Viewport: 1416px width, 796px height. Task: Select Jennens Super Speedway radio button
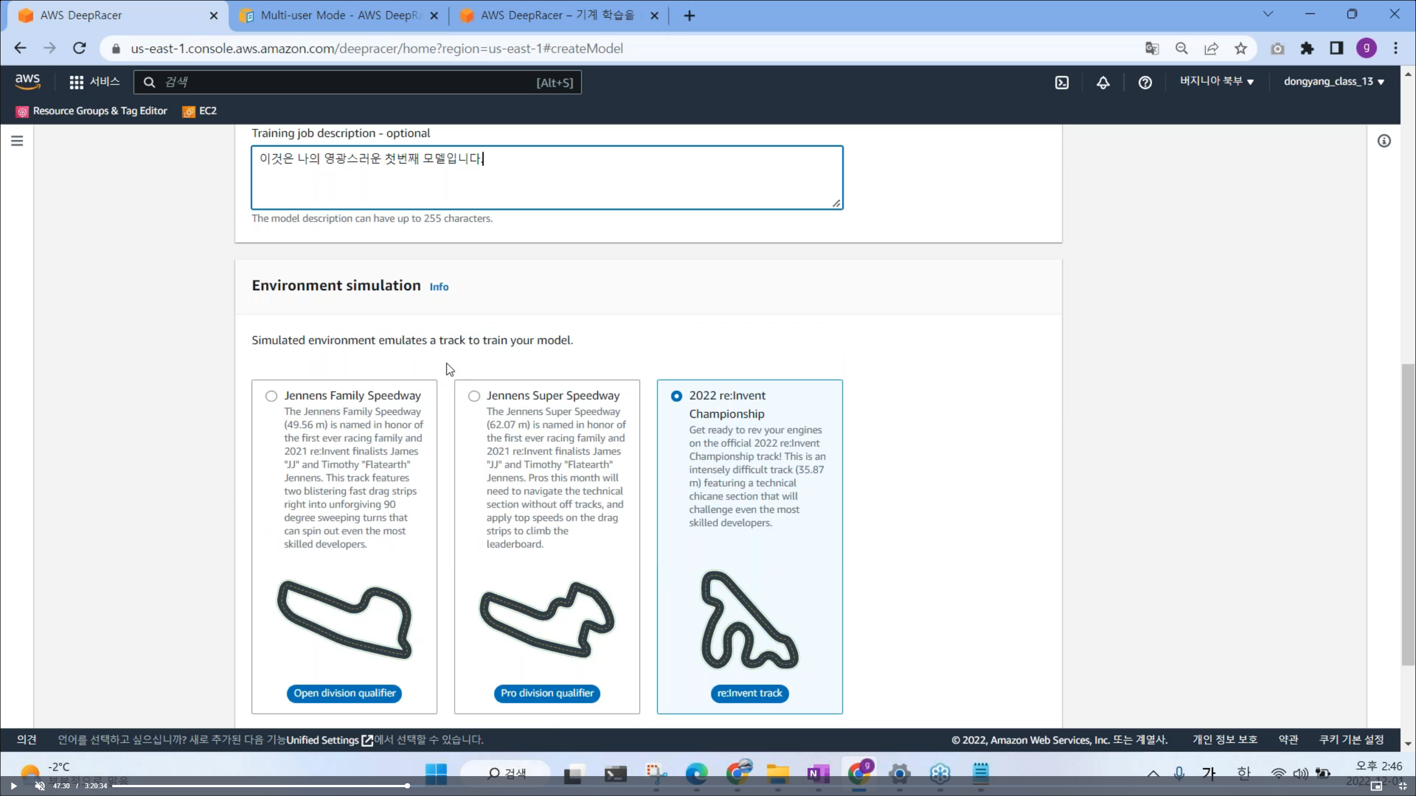pyautogui.click(x=474, y=396)
